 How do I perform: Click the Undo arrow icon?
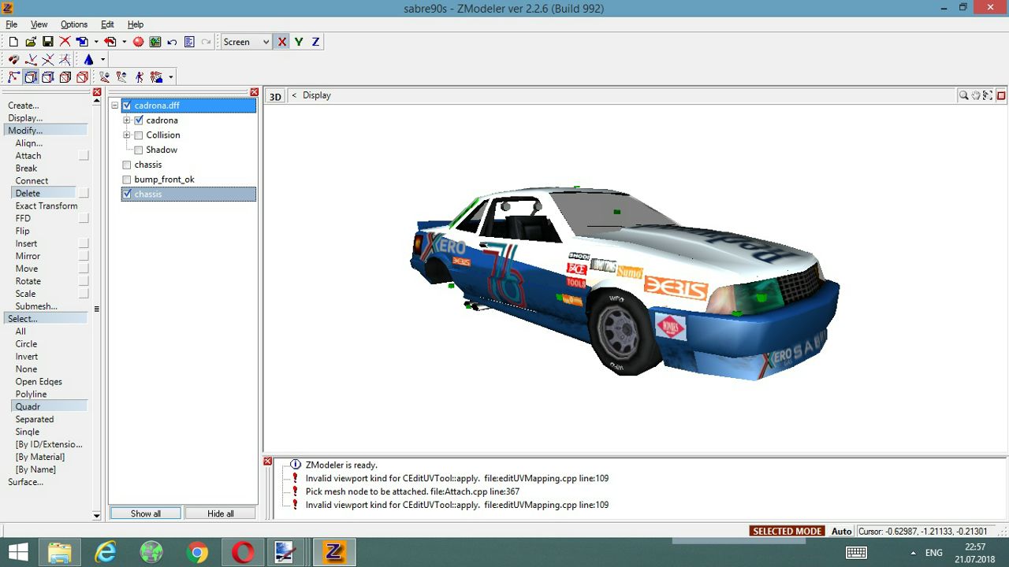172,42
